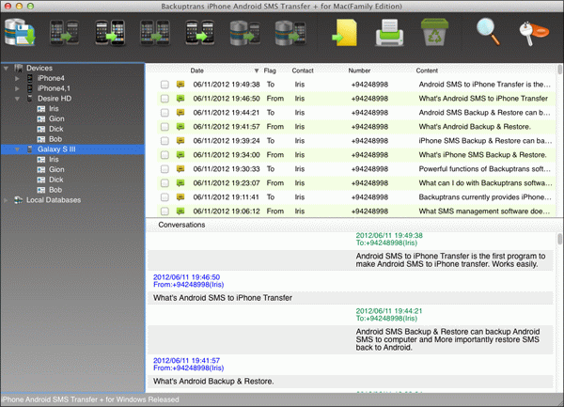Check the box for message at 19:34:00
Image resolution: width=564 pixels, height=407 pixels.
164,155
